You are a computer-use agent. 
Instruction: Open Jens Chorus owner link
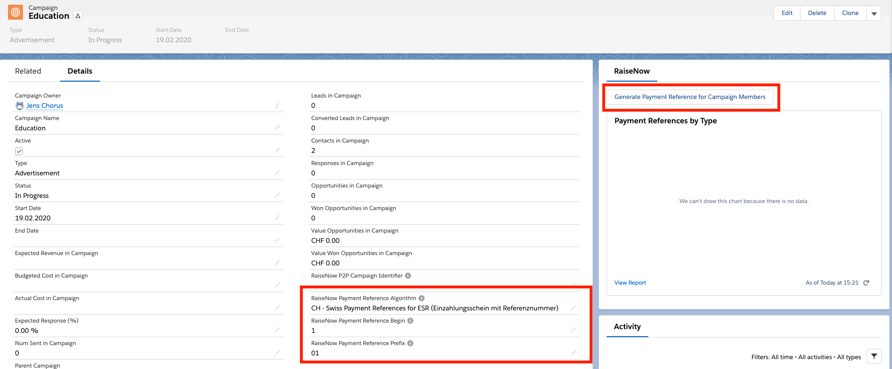45,106
